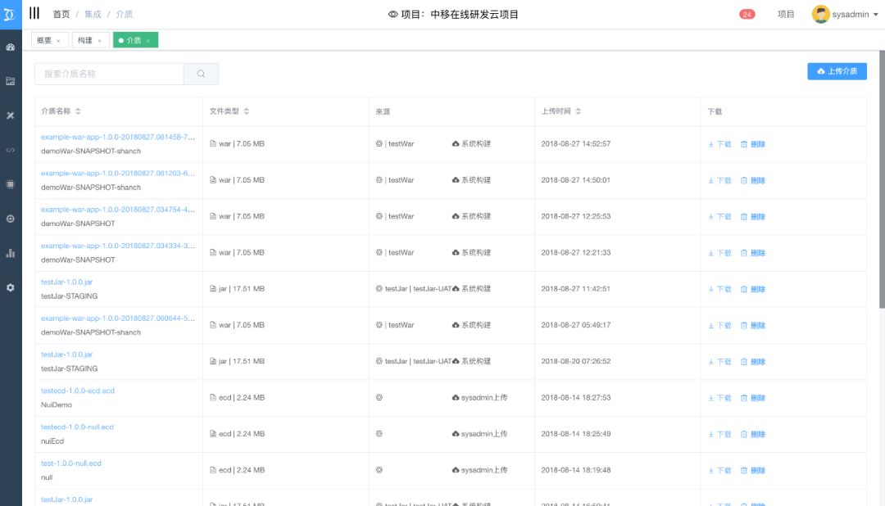The height and width of the screenshot is (506, 885).
Task: Download ecd uploaded at 18:27:53
Action: click(x=719, y=398)
